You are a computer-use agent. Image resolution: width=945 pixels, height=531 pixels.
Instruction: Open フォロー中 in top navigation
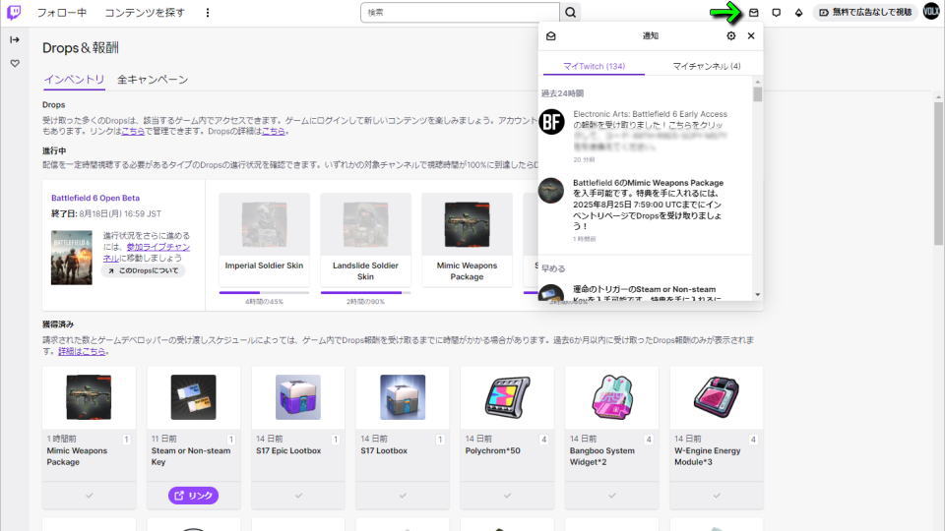point(61,12)
